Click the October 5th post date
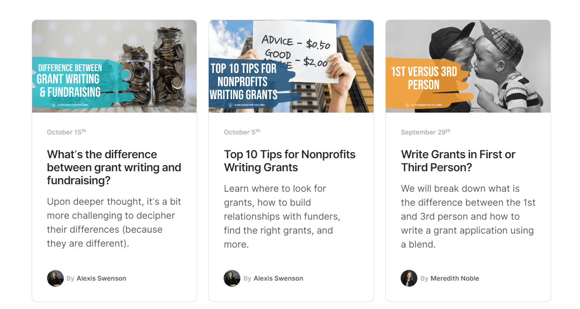The width and height of the screenshot is (580, 309). tap(242, 132)
